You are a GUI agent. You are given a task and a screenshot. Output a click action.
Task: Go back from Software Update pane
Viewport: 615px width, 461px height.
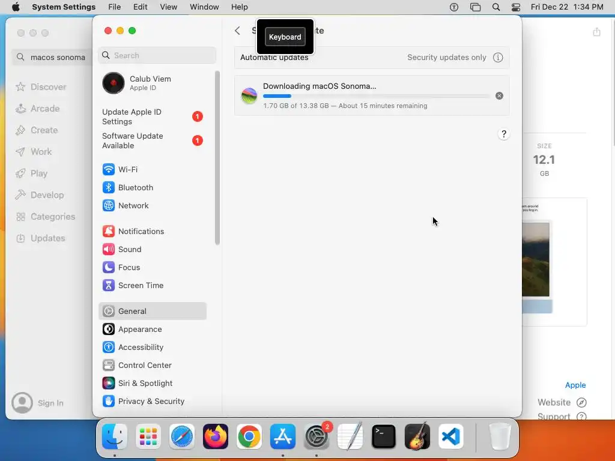pos(237,31)
